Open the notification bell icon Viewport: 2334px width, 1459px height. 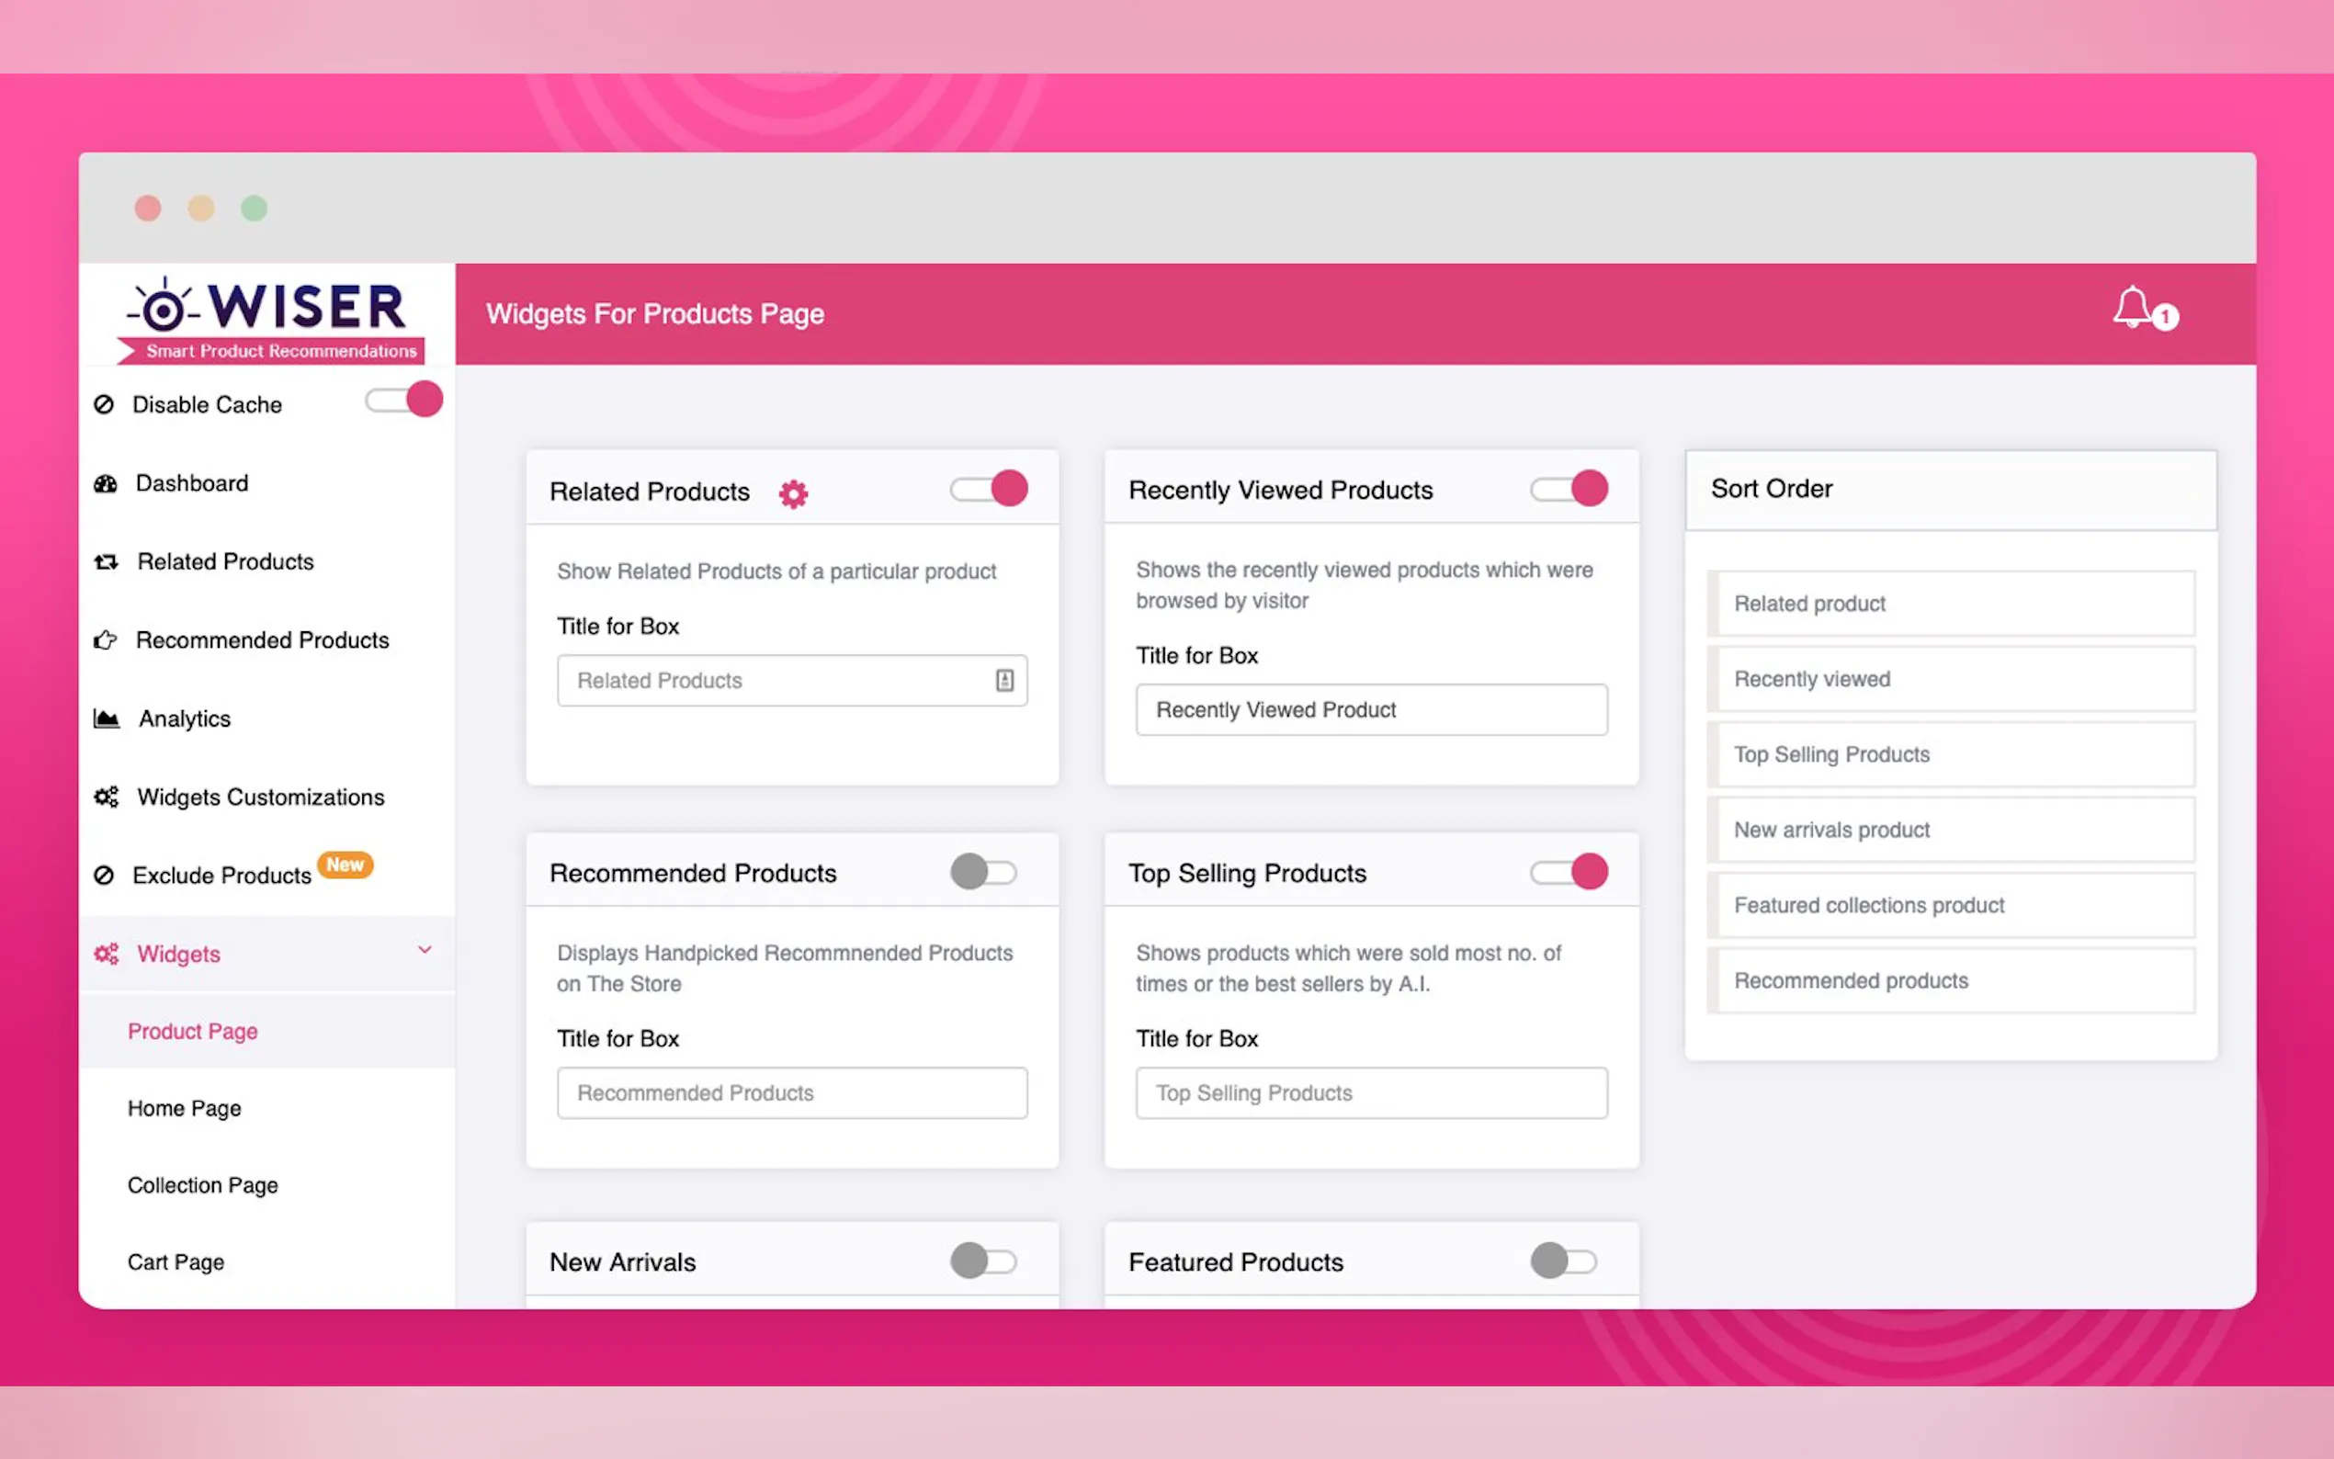click(2133, 308)
